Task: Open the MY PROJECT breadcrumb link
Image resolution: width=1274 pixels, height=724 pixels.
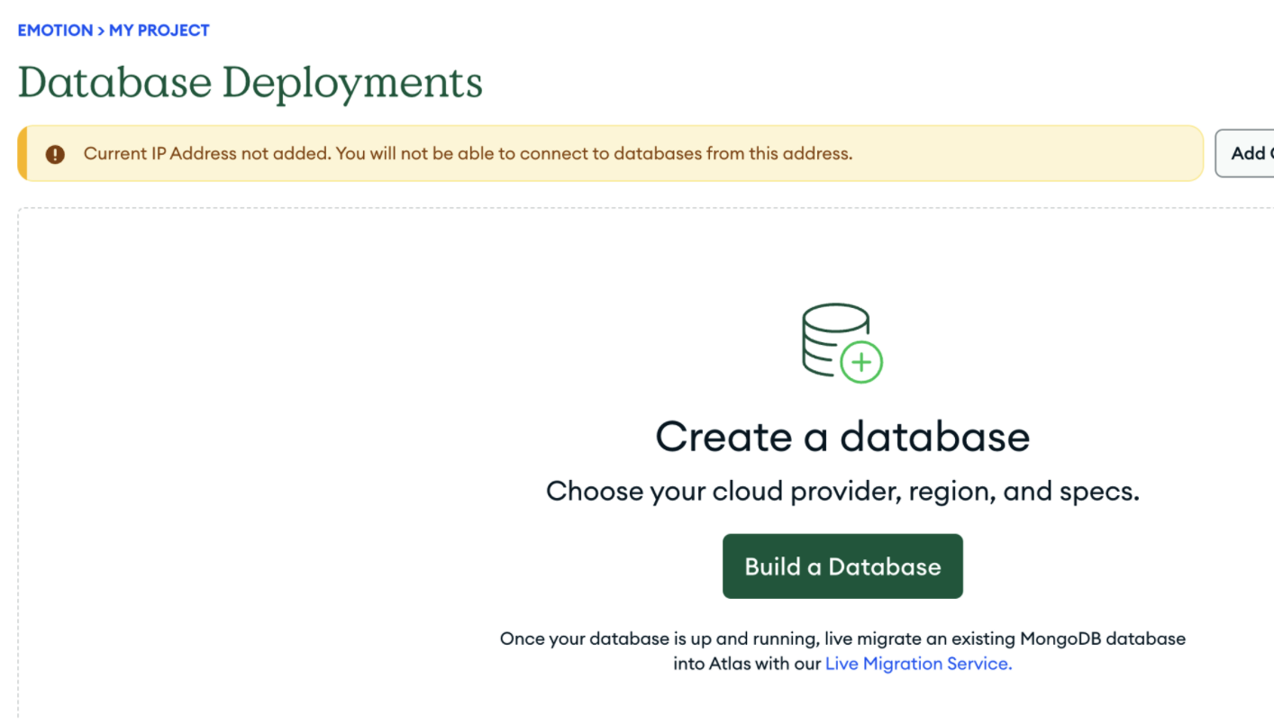Action: point(159,31)
